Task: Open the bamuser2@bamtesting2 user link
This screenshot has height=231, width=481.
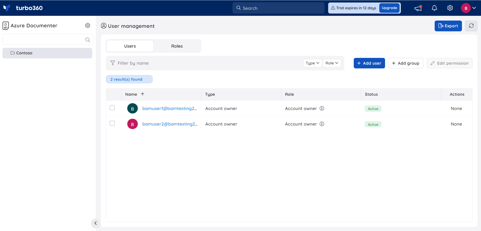Action: pyautogui.click(x=170, y=124)
